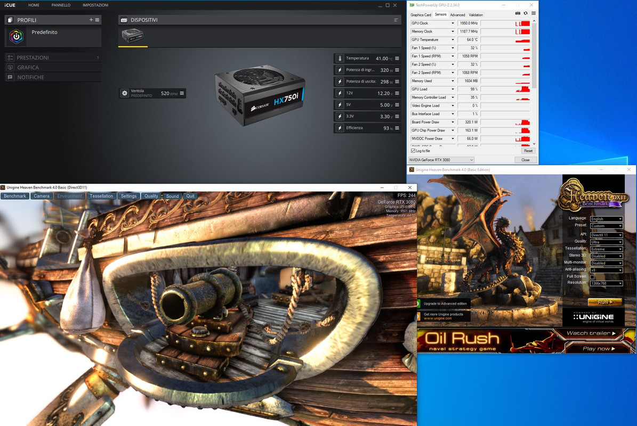Switch to the Validation tab in GPU-Z
Viewport: 637px width, 426px height.
[475, 14]
